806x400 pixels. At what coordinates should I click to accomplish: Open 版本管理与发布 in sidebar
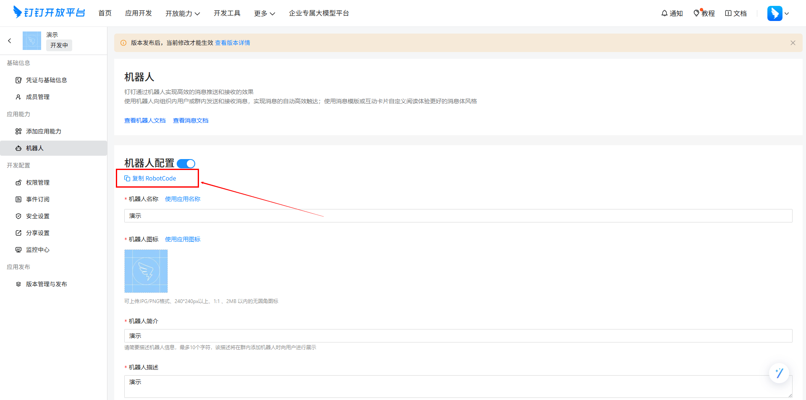(x=46, y=284)
